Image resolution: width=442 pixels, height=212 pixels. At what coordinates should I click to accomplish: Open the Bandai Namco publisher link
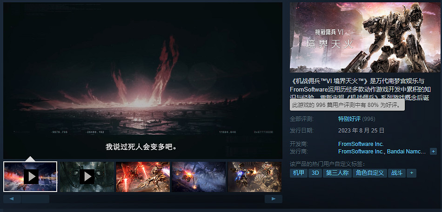point(406,152)
